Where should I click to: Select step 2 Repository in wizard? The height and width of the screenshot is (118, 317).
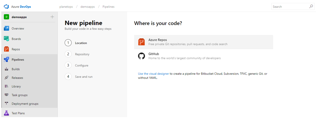(77, 54)
